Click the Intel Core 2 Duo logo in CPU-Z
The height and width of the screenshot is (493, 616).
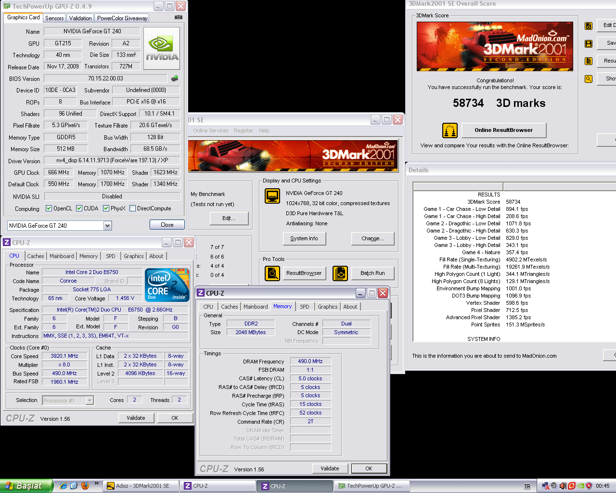pyautogui.click(x=167, y=285)
